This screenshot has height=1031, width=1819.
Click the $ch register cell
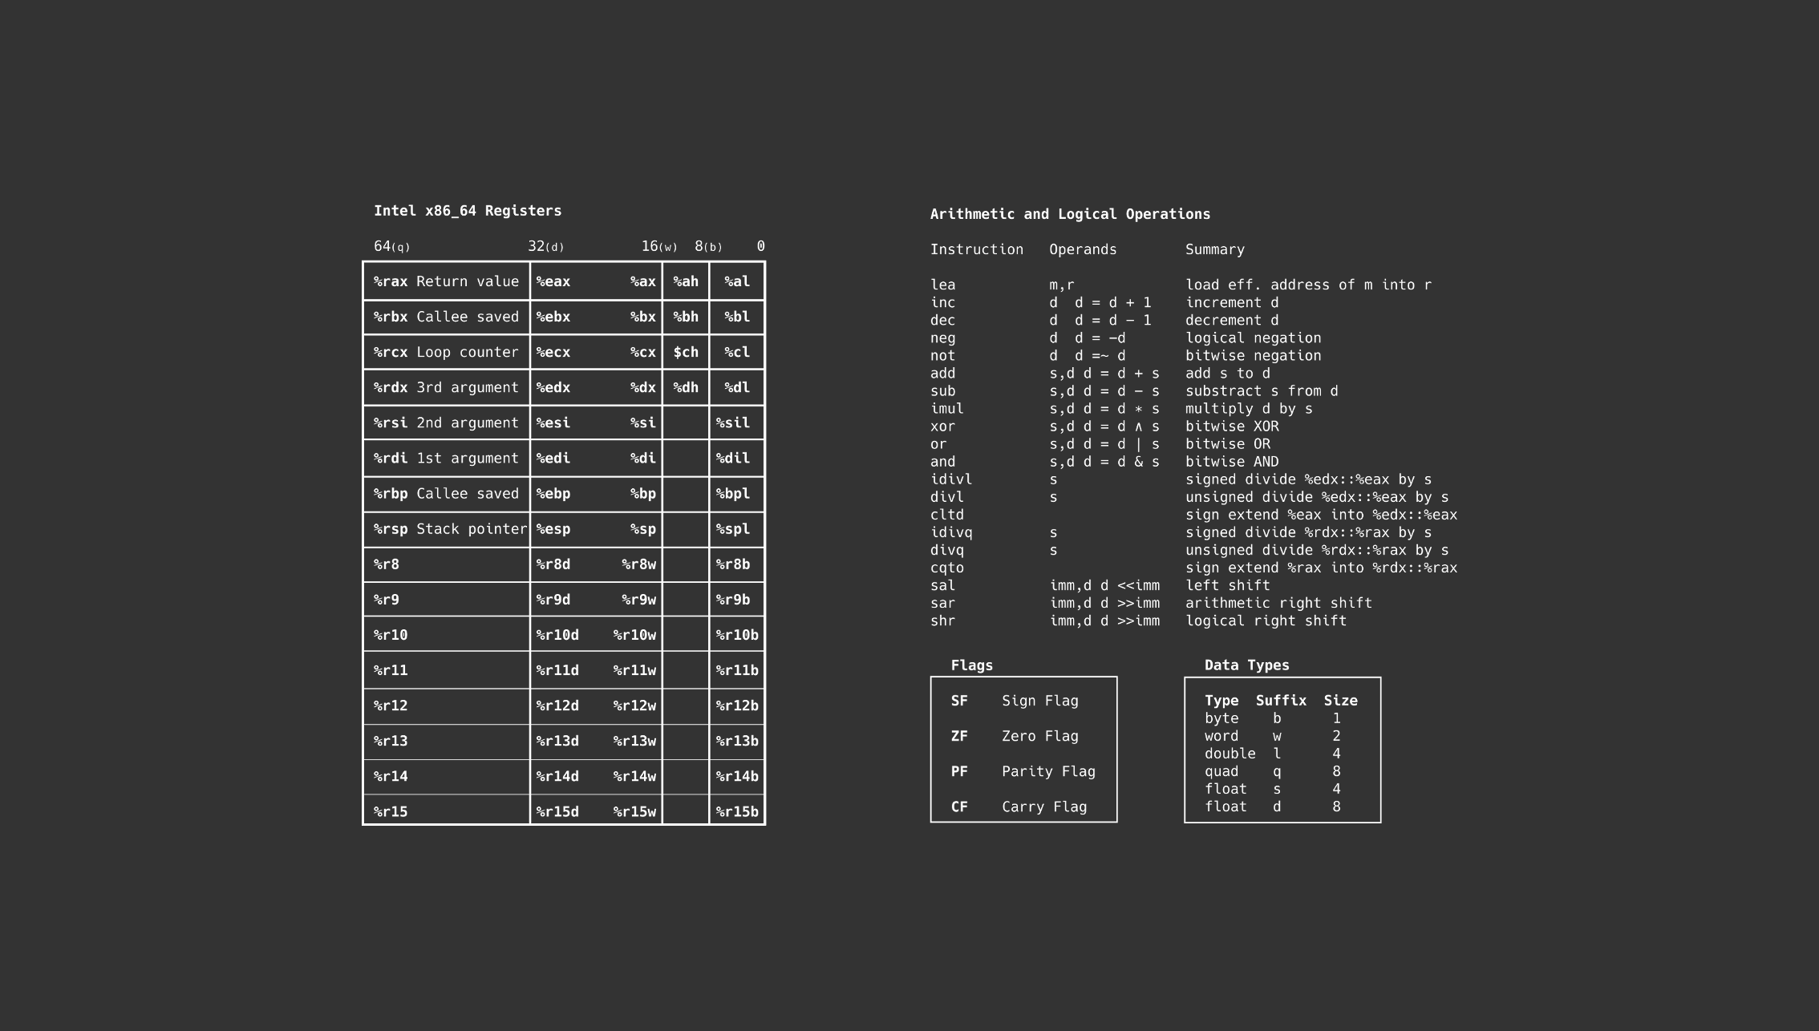686,352
